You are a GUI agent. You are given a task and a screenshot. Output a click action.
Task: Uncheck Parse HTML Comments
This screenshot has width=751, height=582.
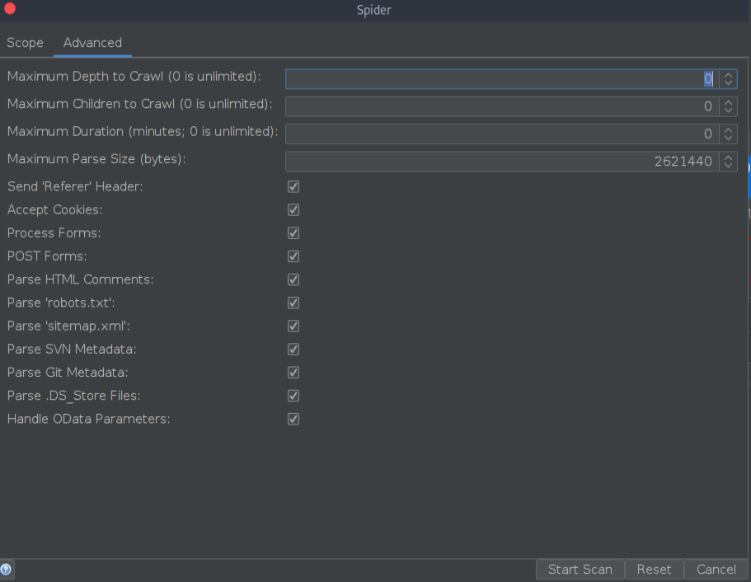pyautogui.click(x=293, y=279)
